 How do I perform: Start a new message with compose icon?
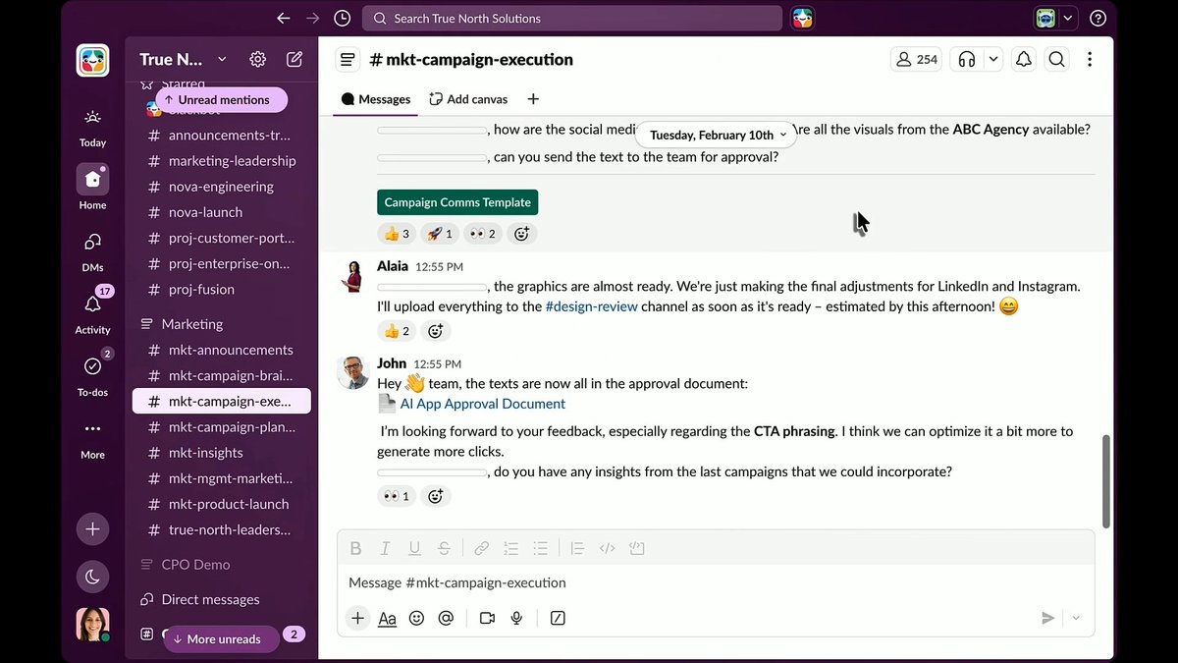[294, 59]
